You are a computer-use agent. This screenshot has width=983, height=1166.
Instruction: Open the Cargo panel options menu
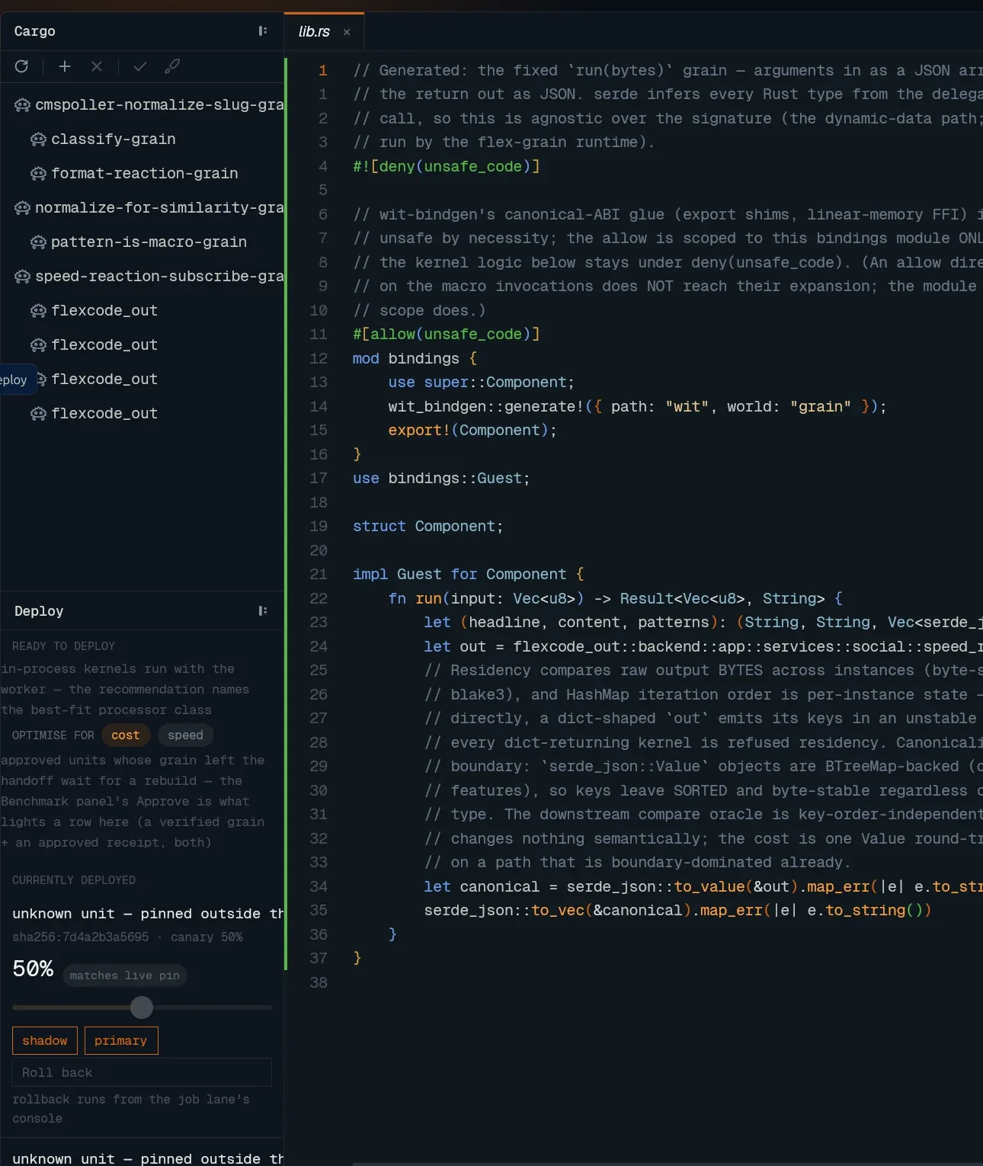tap(263, 31)
